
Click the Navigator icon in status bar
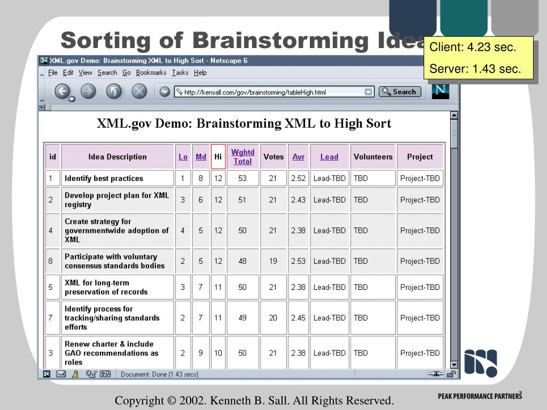click(x=46, y=374)
